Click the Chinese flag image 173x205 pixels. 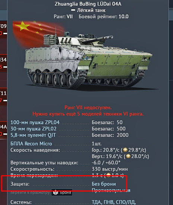[x=38, y=33]
